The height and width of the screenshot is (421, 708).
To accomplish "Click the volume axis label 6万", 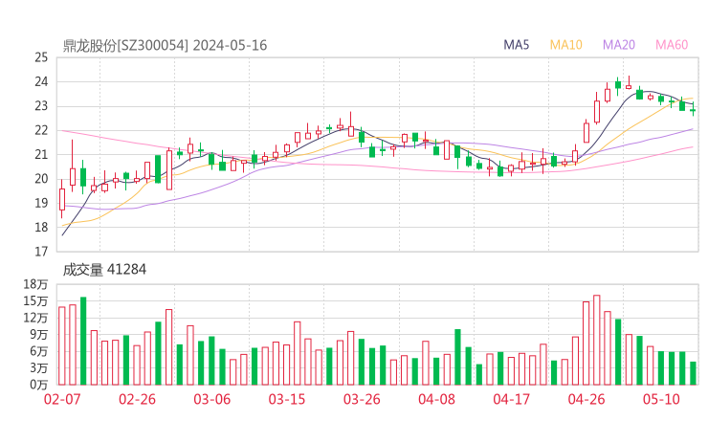I will tap(39, 351).
